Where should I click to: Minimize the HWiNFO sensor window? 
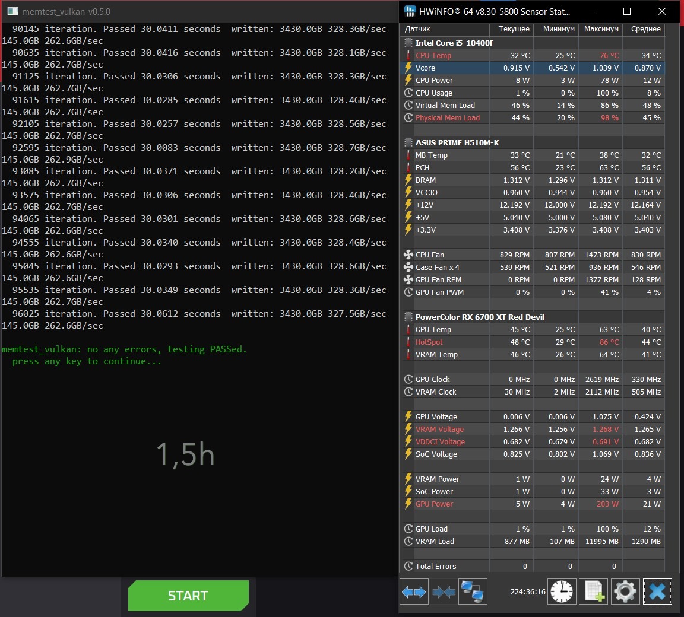[x=593, y=11]
